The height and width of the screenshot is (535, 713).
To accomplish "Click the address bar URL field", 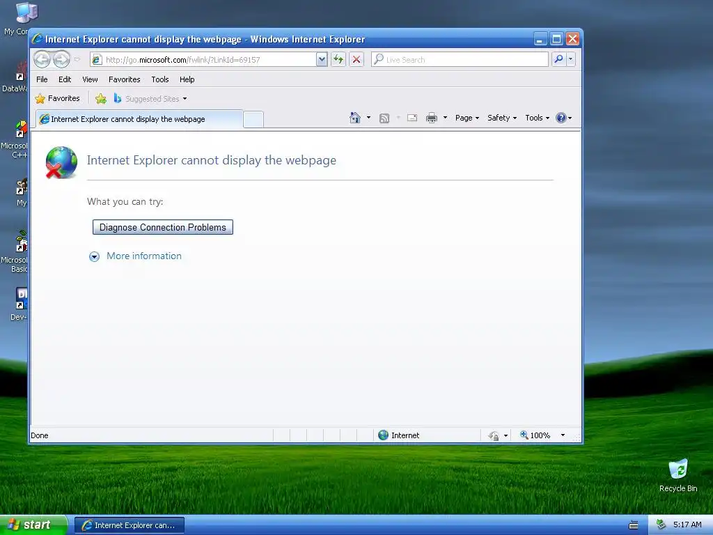I will (203, 60).
